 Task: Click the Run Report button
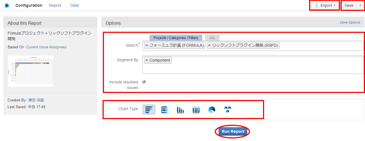(x=233, y=131)
